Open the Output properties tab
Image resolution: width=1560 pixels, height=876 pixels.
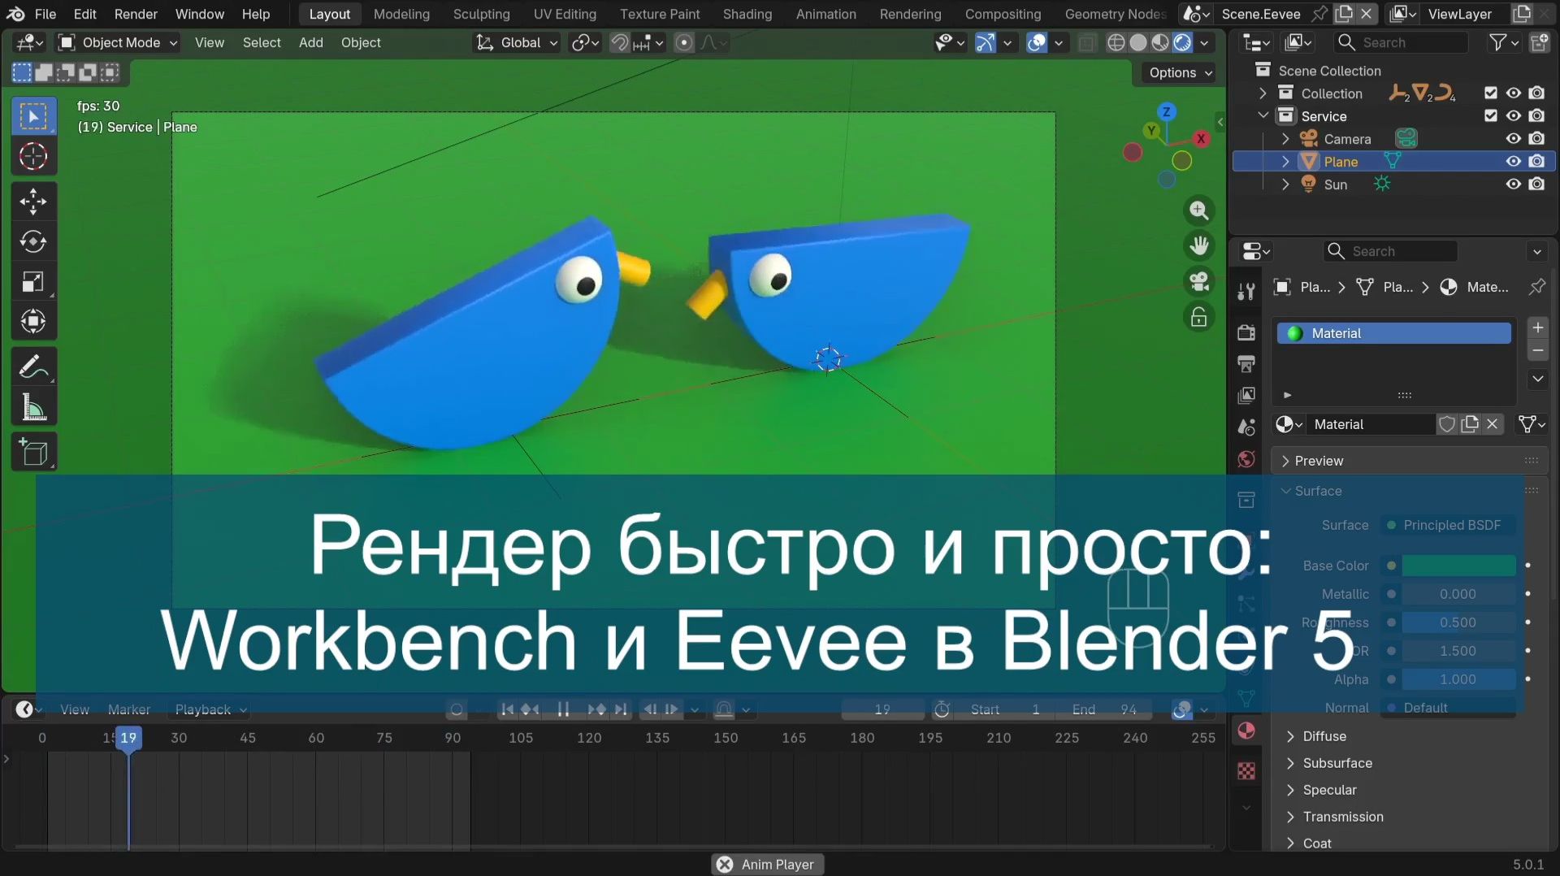click(x=1246, y=363)
